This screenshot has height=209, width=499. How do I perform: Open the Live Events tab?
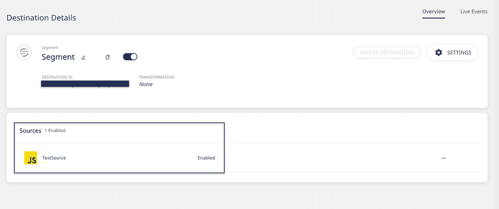[x=474, y=11]
